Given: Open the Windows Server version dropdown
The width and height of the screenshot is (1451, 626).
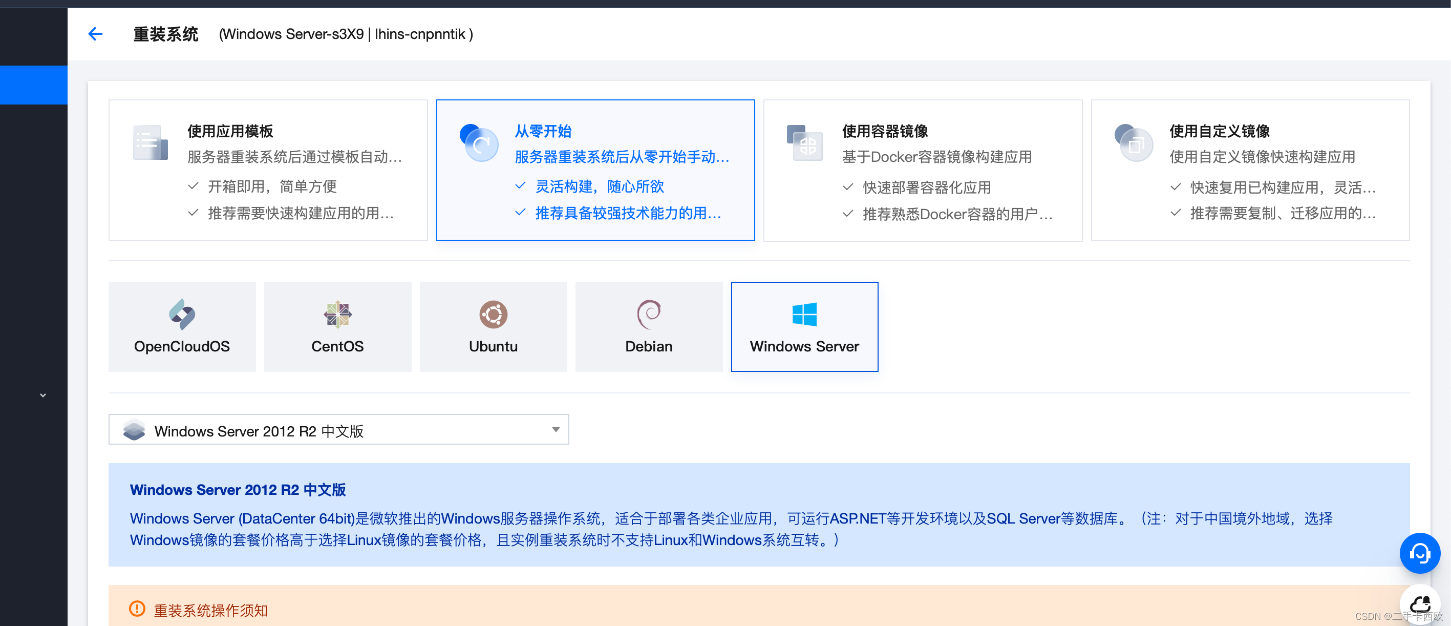Looking at the screenshot, I should pos(556,429).
